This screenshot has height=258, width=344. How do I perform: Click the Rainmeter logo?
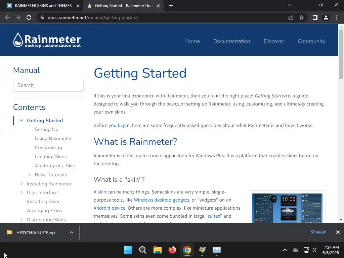47,40
